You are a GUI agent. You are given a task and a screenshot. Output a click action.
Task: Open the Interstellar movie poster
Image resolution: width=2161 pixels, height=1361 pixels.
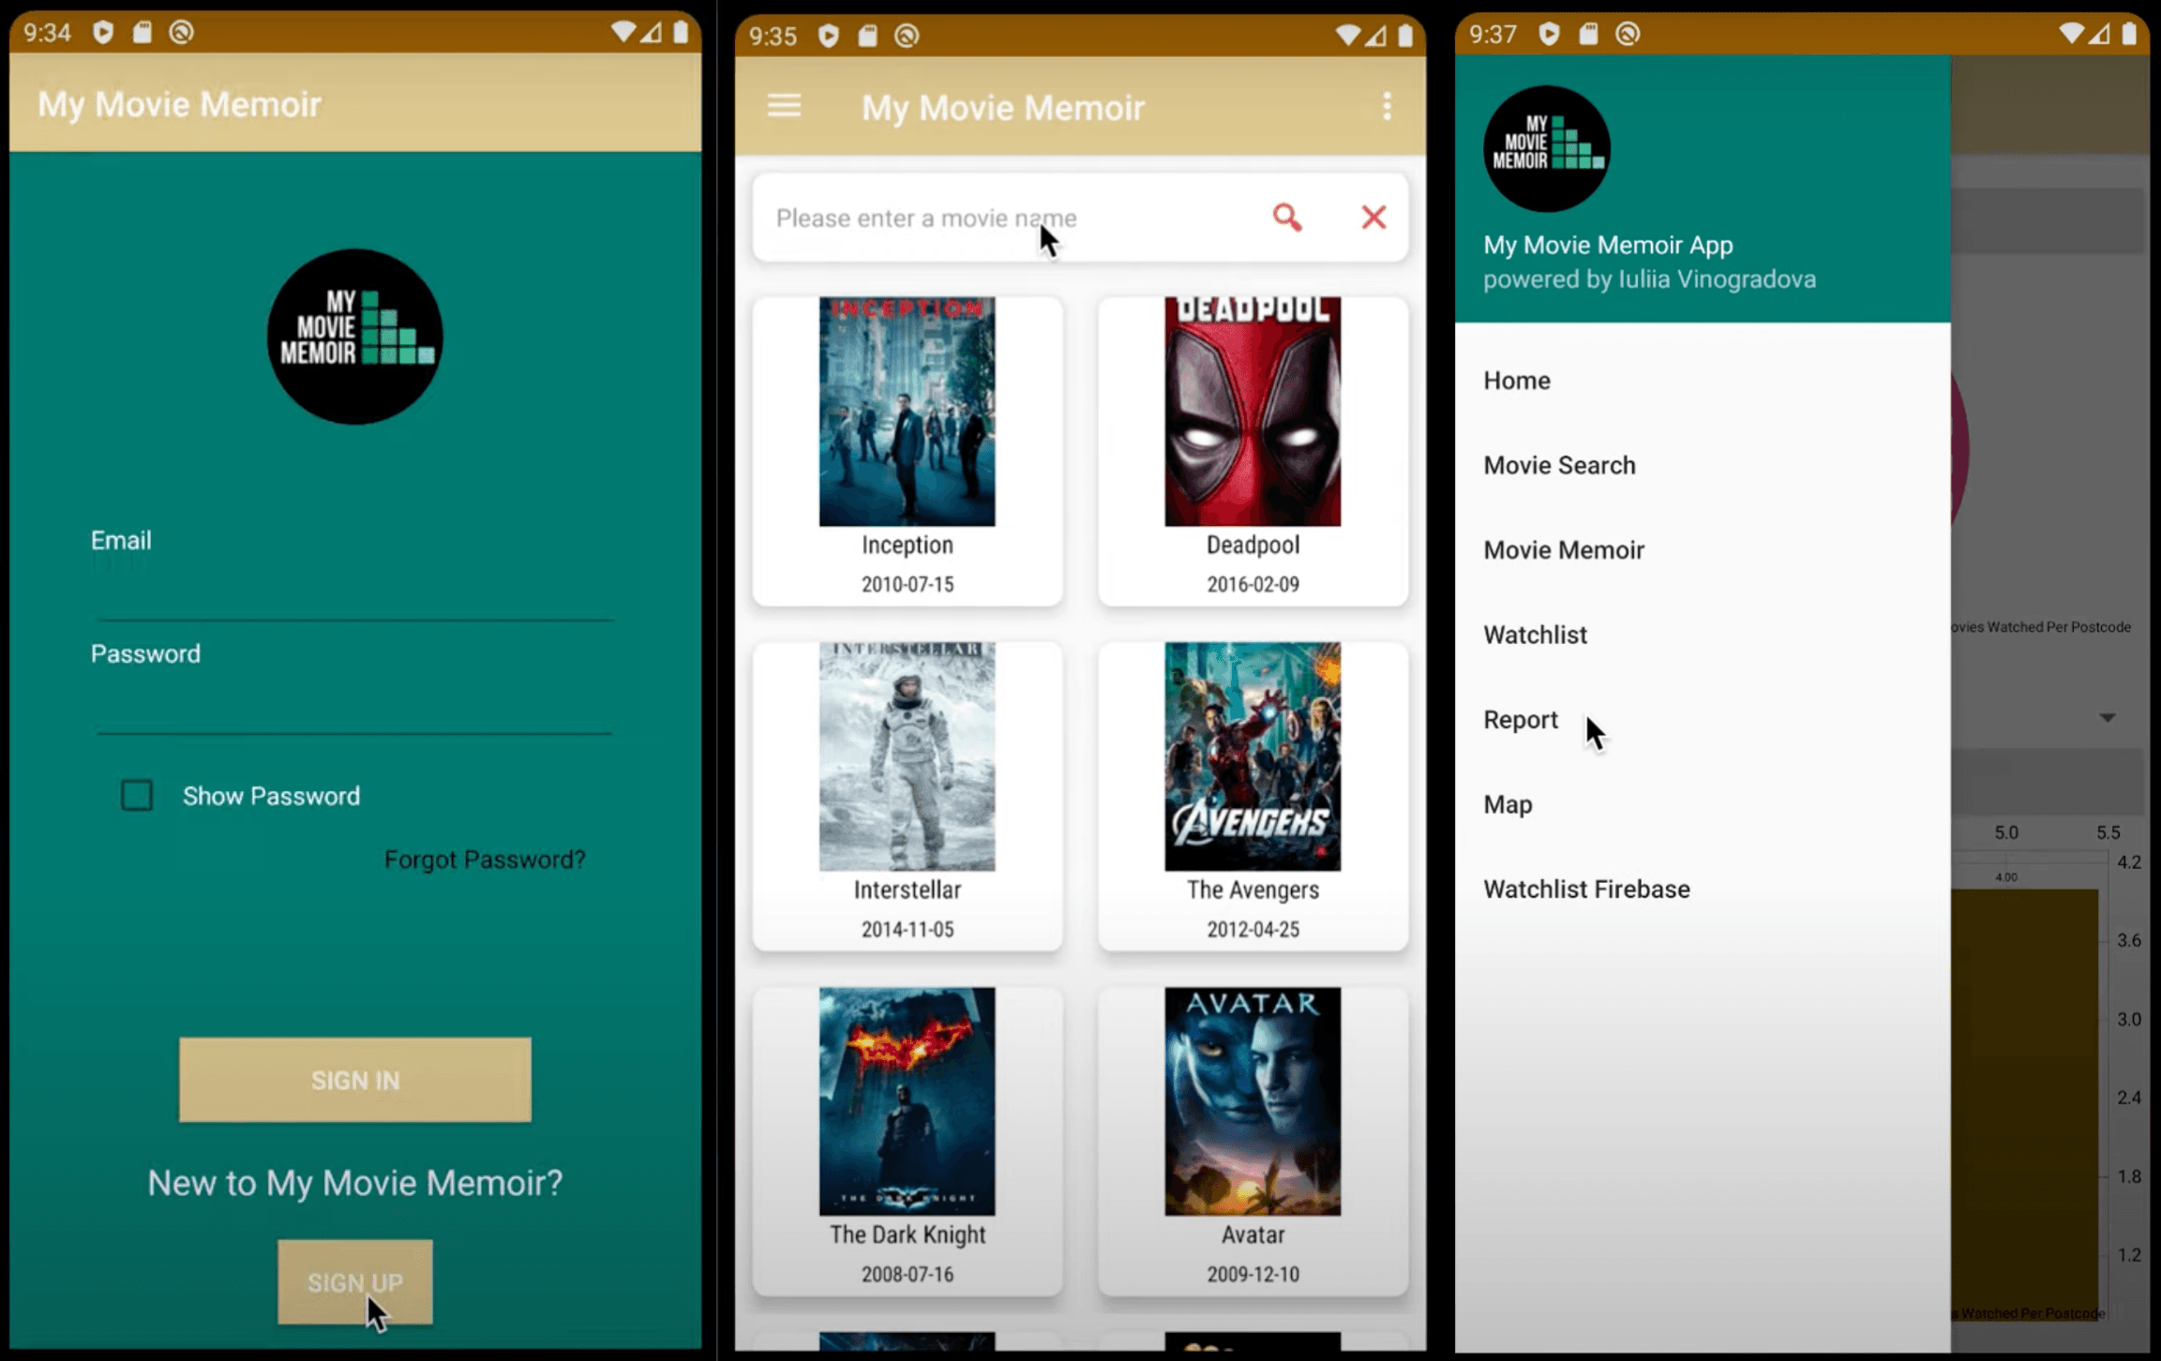point(907,756)
